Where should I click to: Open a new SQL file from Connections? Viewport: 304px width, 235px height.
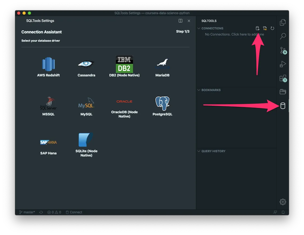point(265,28)
